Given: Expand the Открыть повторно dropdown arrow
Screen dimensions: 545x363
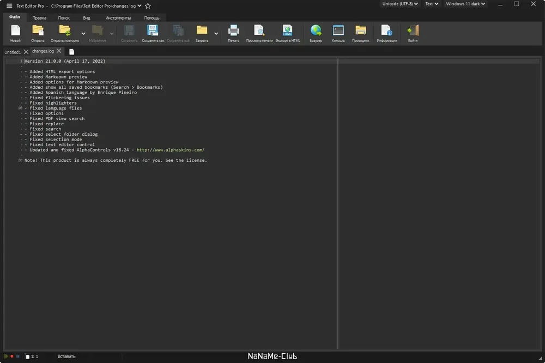Looking at the screenshot, I should pos(83,34).
